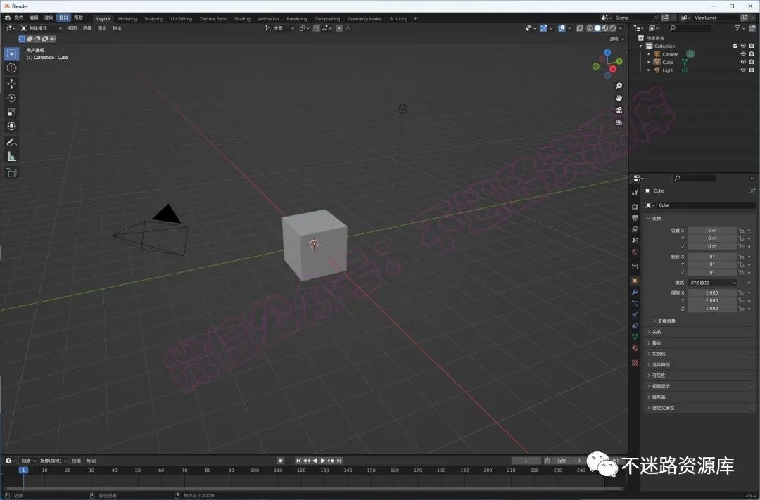This screenshot has width=760, height=500.
Task: Select the Measure ruler tool
Action: 12,157
